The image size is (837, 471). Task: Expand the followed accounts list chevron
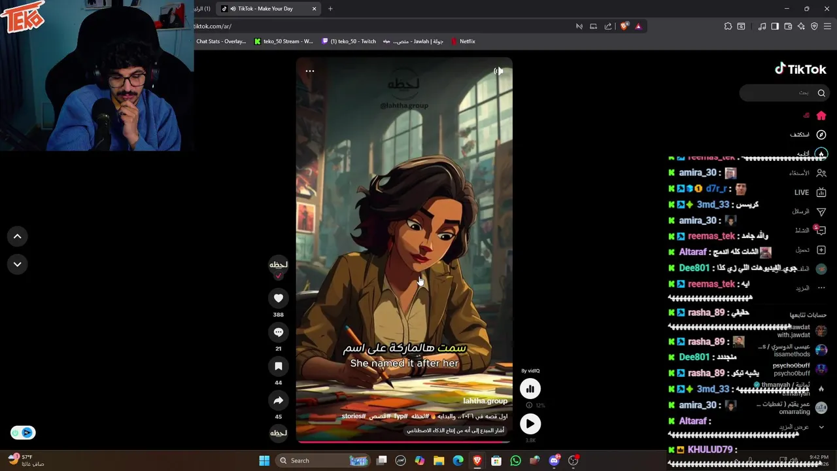click(821, 427)
